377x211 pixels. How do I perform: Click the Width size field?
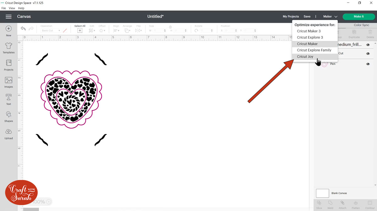(x=160, y=31)
